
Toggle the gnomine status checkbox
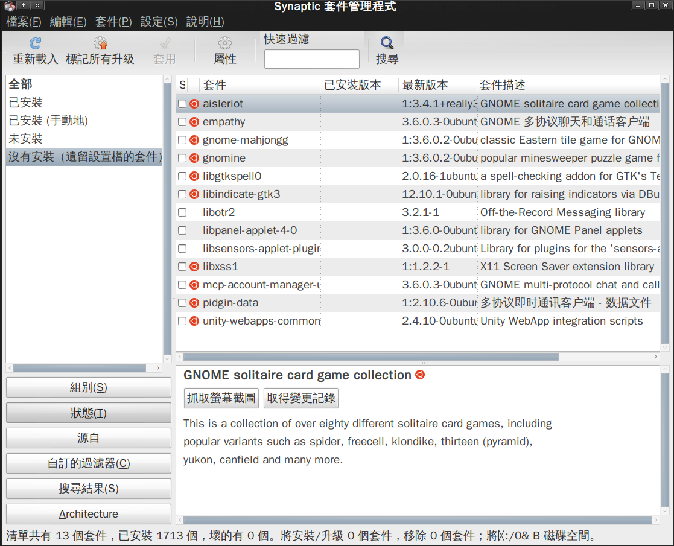coord(182,158)
